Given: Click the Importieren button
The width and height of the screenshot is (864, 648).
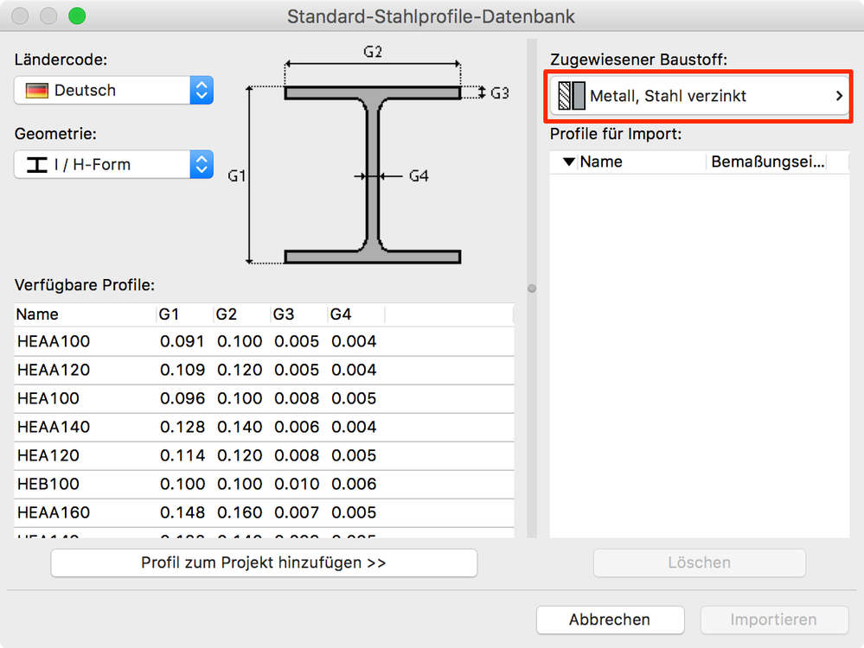Looking at the screenshot, I should (x=774, y=620).
